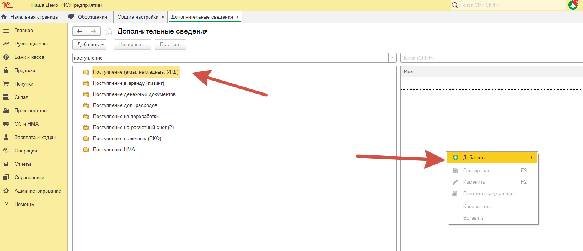Click the global search field

click(509, 5)
